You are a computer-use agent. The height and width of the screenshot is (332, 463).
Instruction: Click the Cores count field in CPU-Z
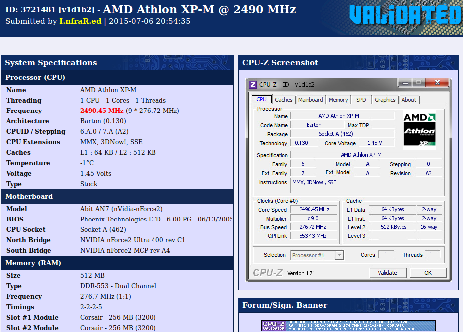386,254
